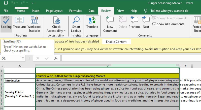Screen dimensions: 201x110
Task: Switch to the Formulas tab
Action: tap(75, 11)
